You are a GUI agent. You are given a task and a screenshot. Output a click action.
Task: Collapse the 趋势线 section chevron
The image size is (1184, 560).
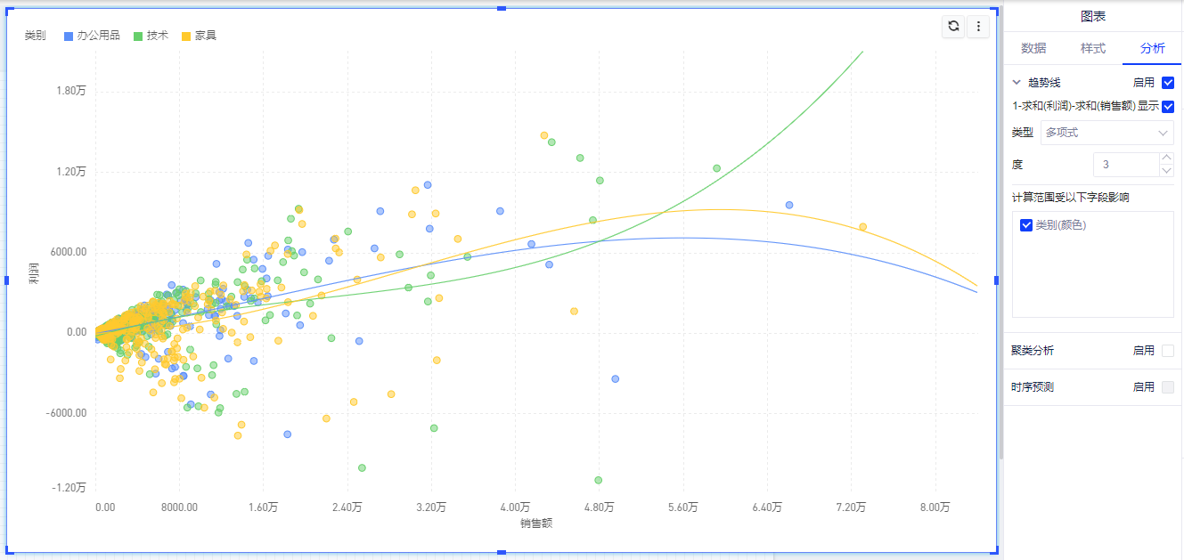point(1017,83)
